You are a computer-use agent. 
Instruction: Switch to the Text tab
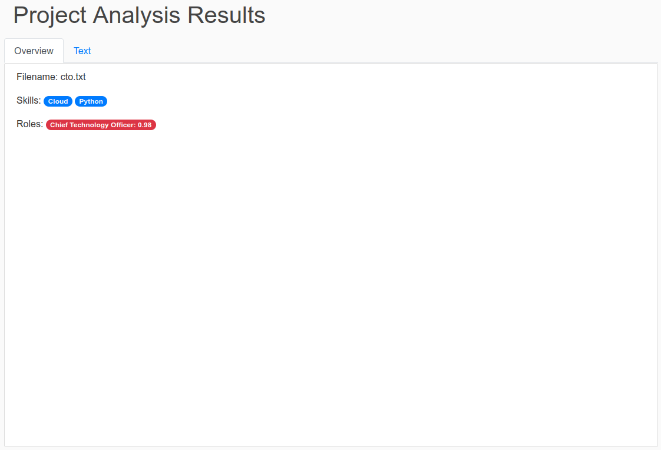82,51
